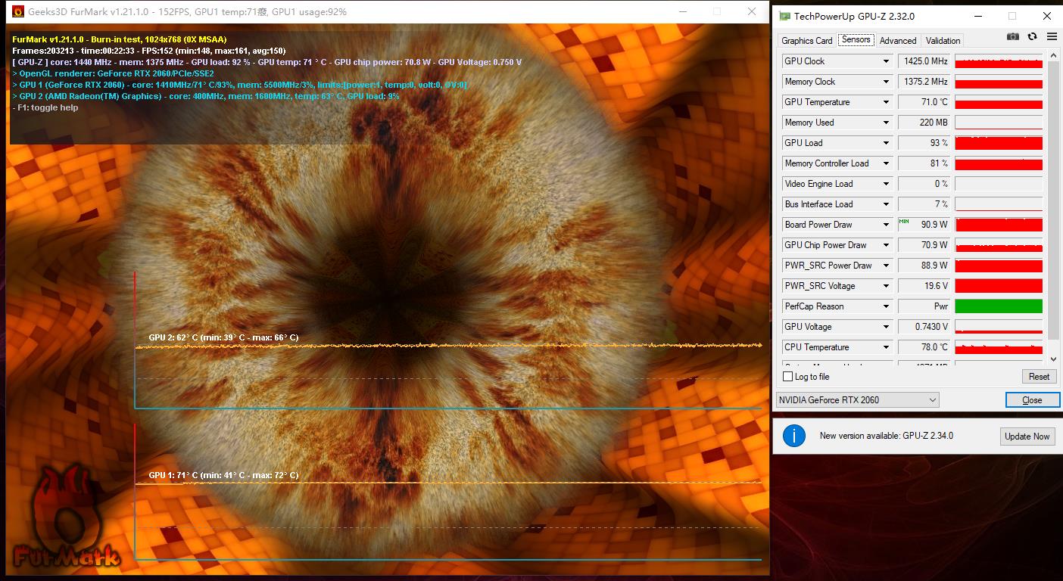
Task: Open the GPU-Z hamburger menu
Action: 1052,37
